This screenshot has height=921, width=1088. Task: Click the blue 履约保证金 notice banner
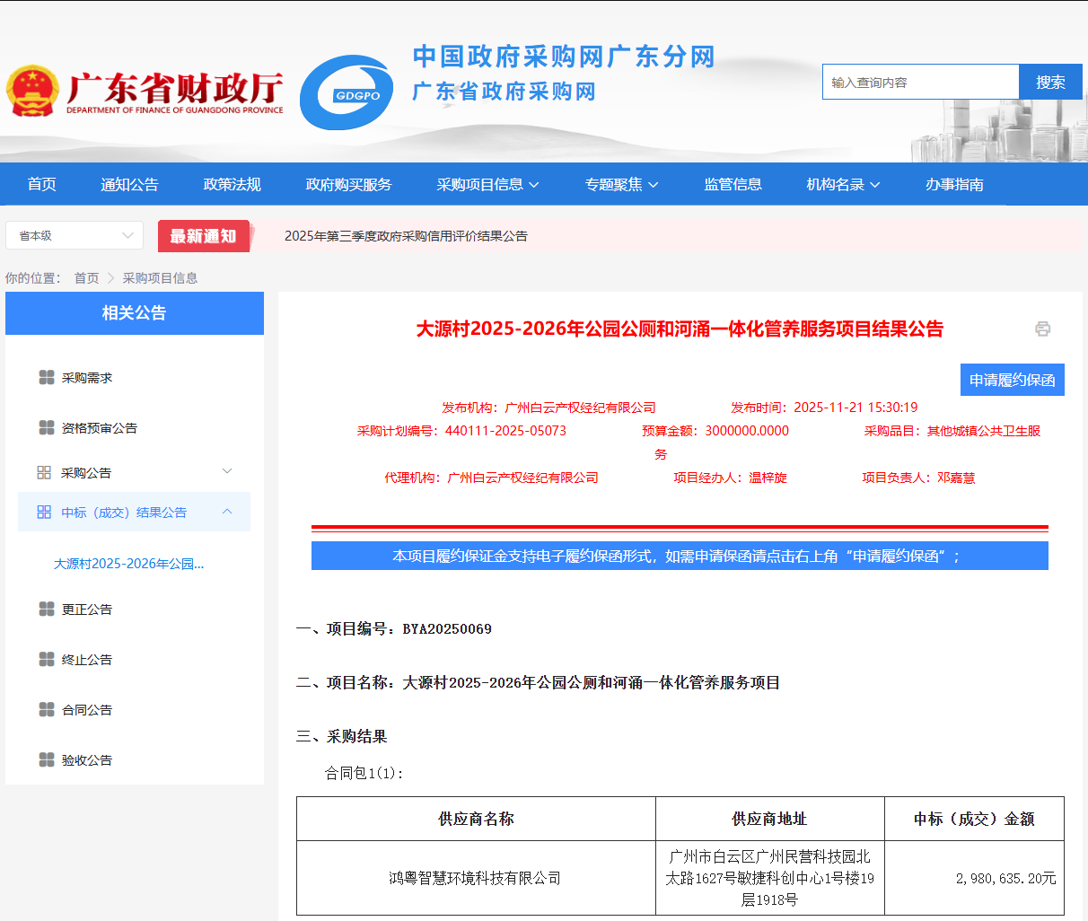[680, 556]
